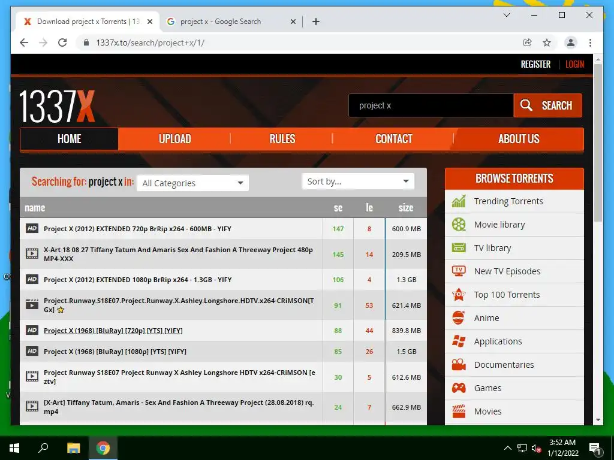Click HD icon beside Project X 600MB YIFY

[32, 228]
